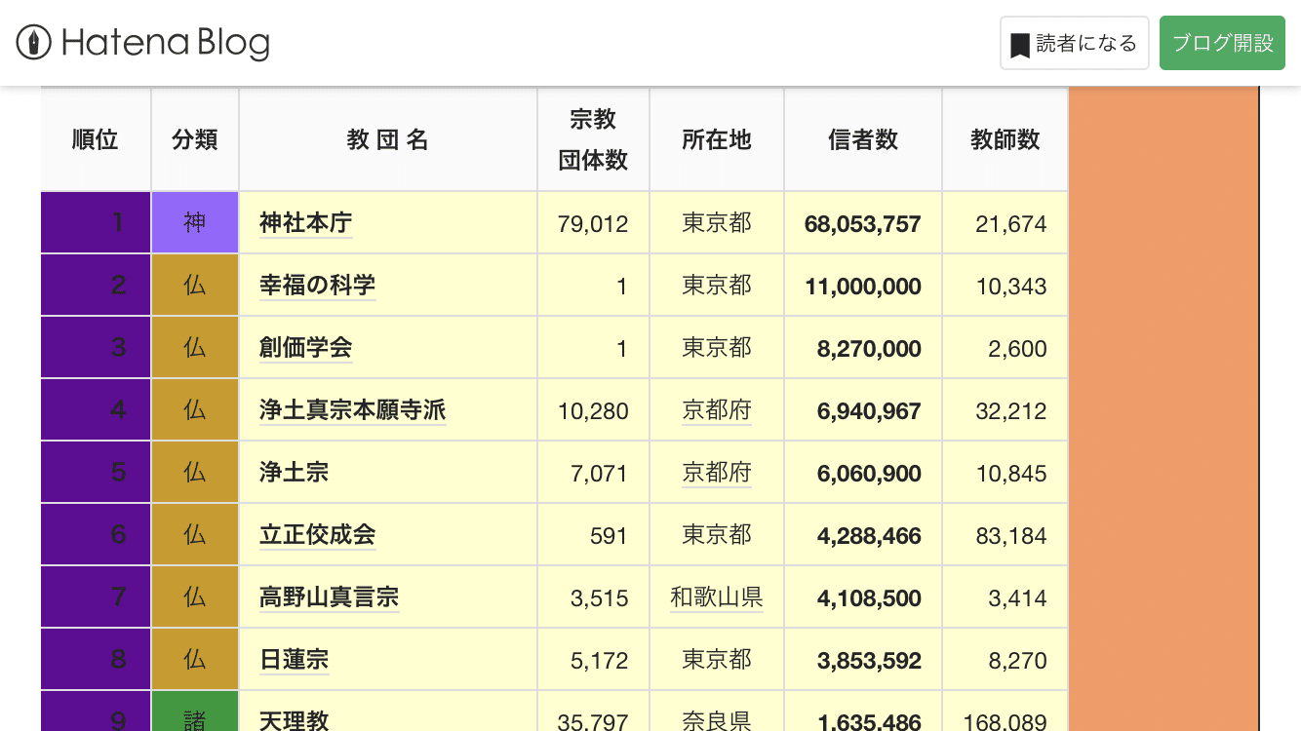Open the 立正佼成会 link

tap(317, 535)
